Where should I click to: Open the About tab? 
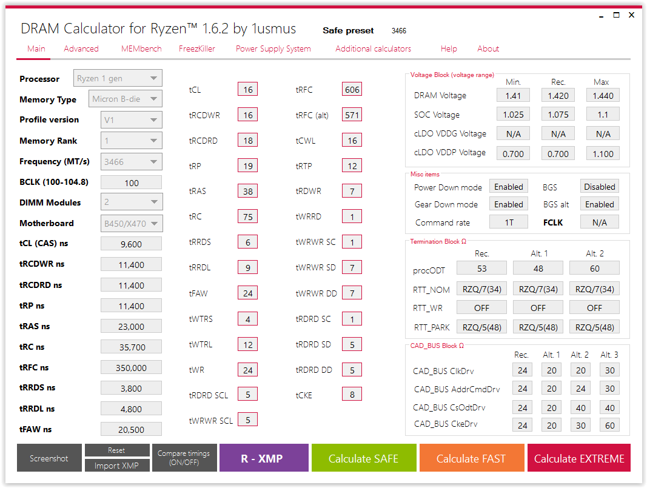tap(488, 48)
